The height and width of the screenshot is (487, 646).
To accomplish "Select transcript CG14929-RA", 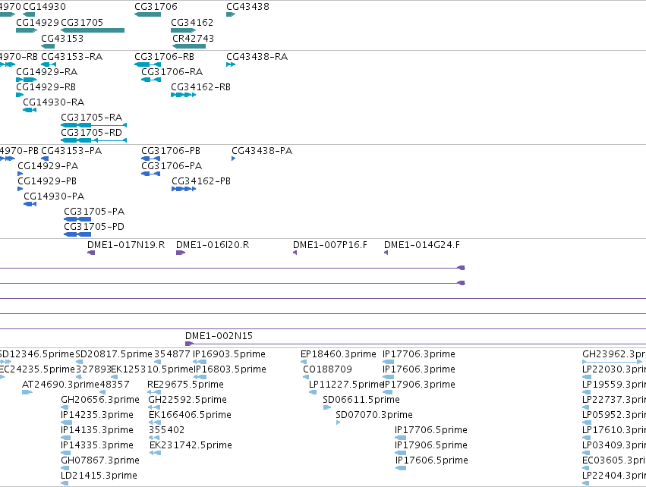I will 46,71.
